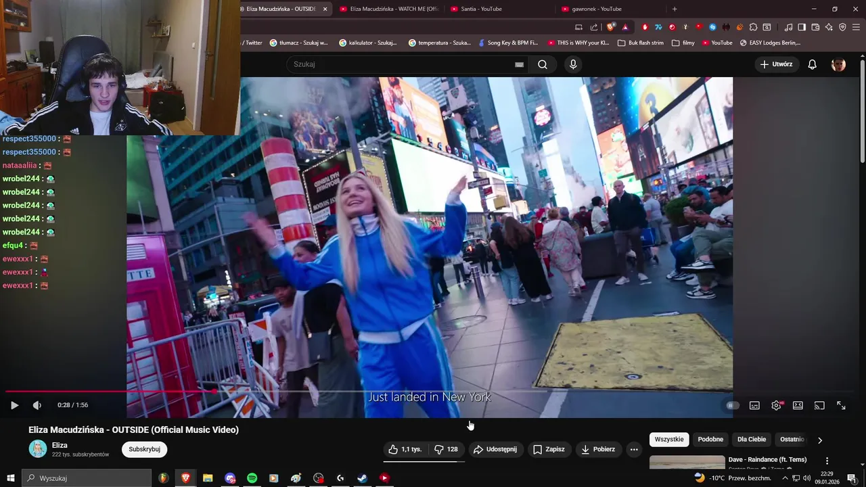Show hidden system tray icons
Screen dimensions: 866x487
tap(785, 478)
